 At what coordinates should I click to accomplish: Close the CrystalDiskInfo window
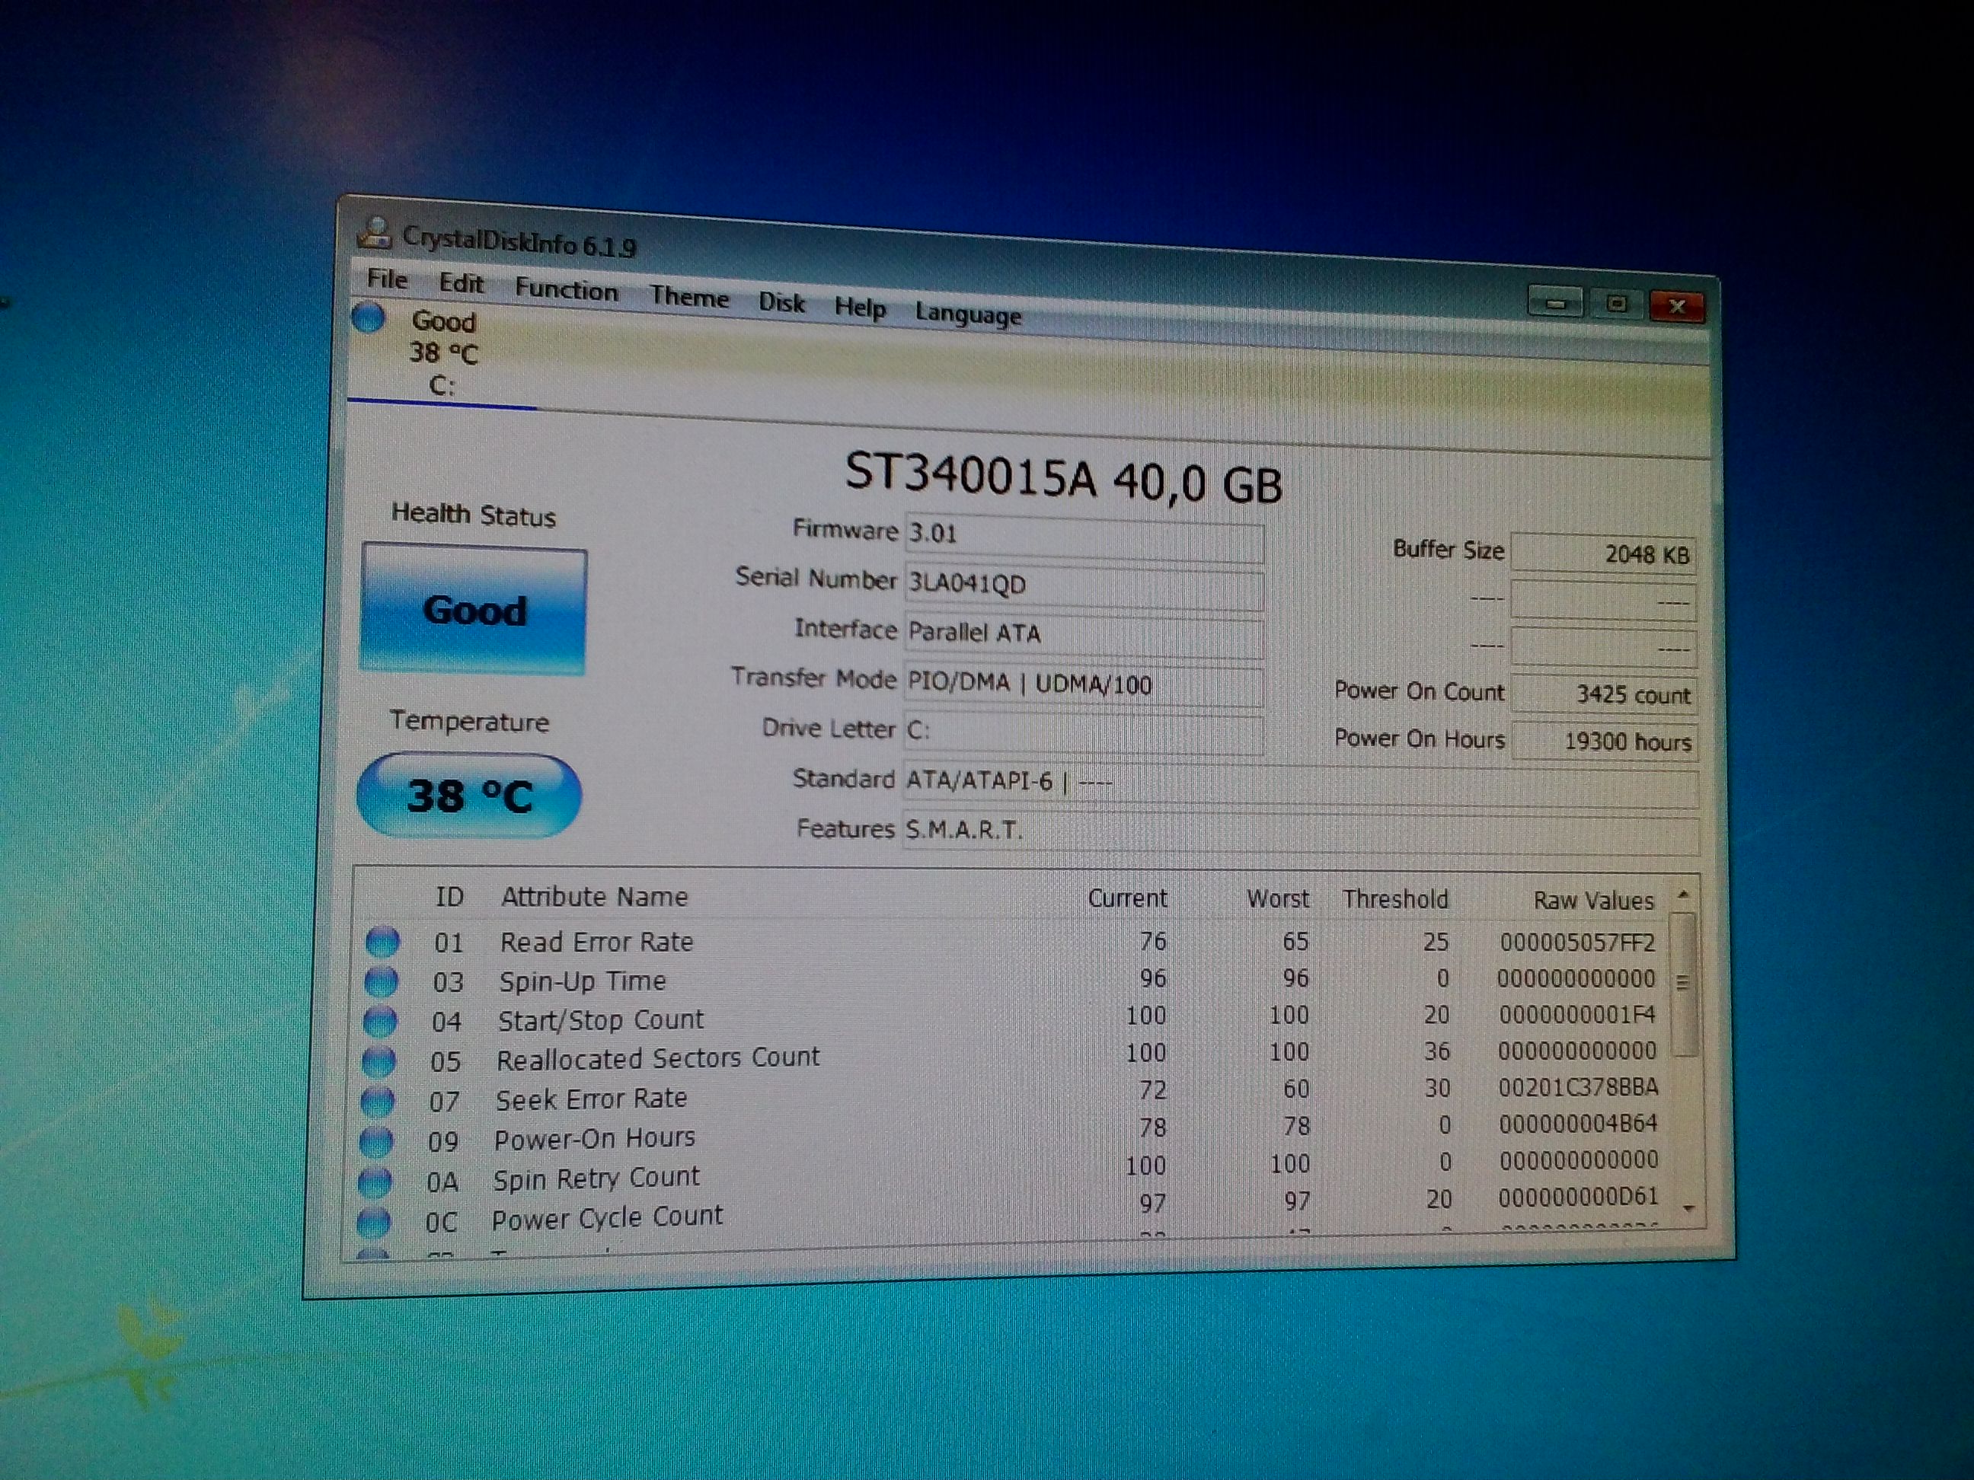point(1677,306)
